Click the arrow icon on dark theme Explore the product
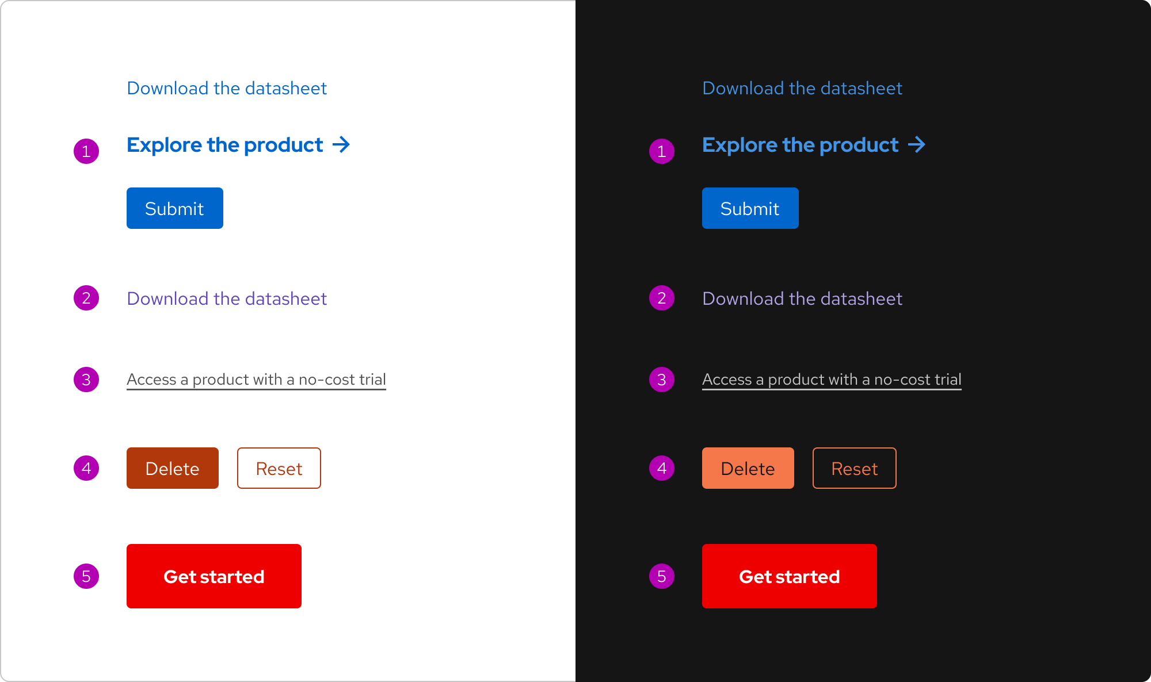 coord(917,145)
